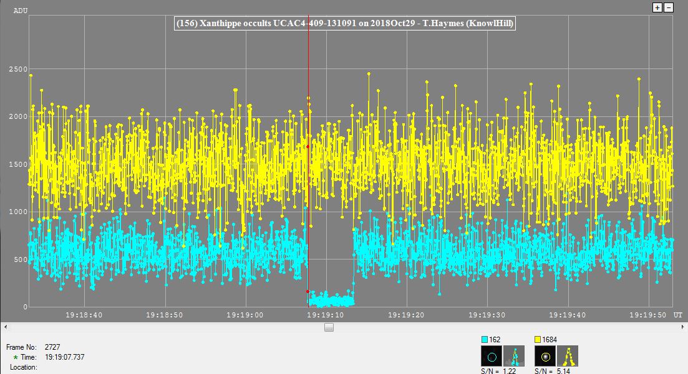Screen dimensions: 688x374
Task: Click the right scroll arrow under the chart
Action: pos(682,327)
